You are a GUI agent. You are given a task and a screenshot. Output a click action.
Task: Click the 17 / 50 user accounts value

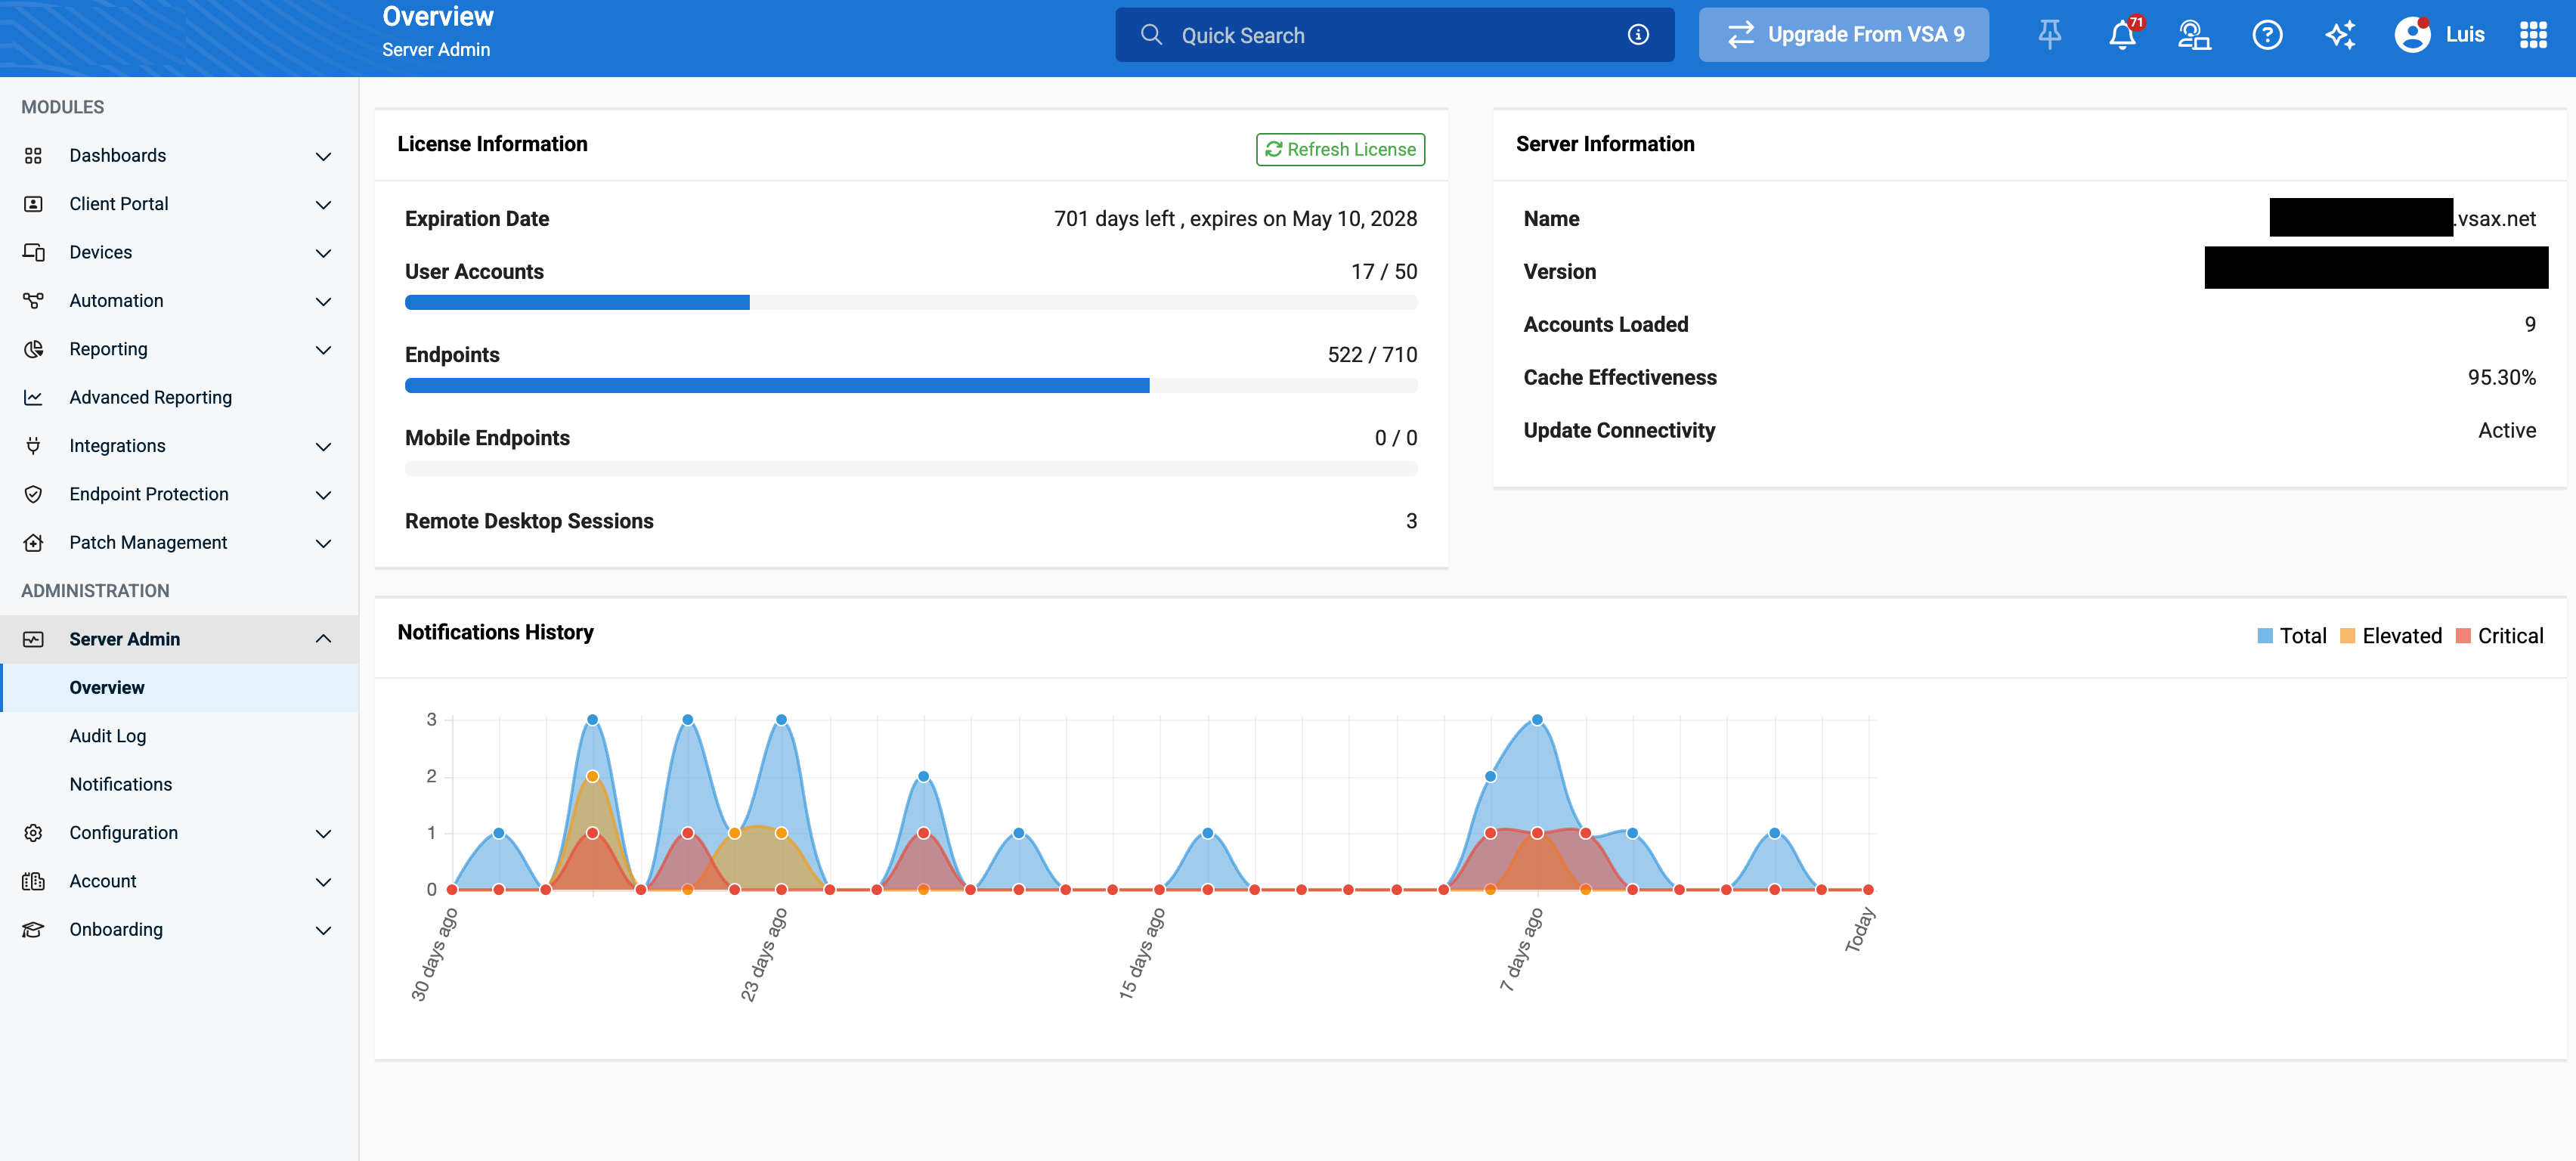pos(1384,272)
